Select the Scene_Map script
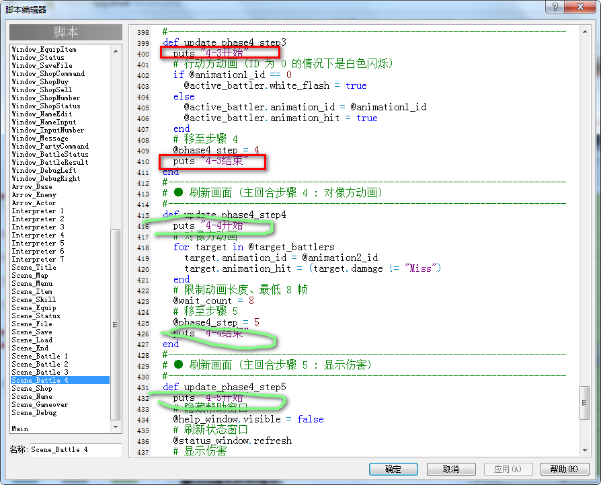 30,275
